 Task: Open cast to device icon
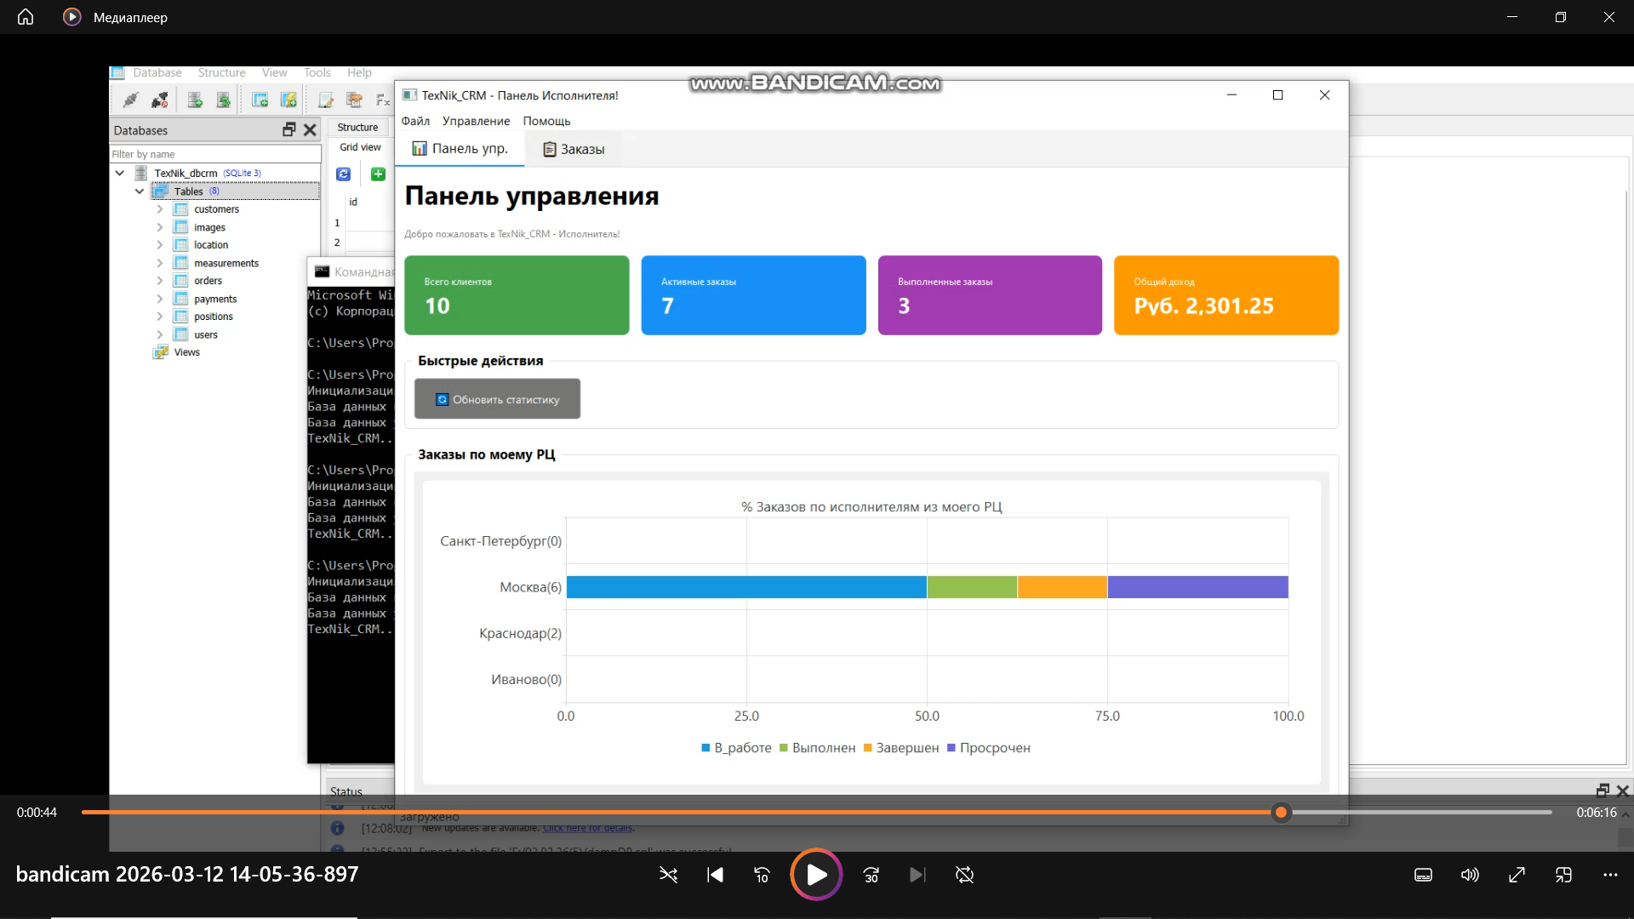coord(1563,875)
